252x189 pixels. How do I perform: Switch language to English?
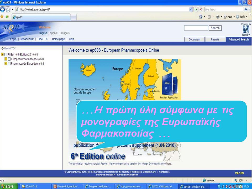(43, 33)
